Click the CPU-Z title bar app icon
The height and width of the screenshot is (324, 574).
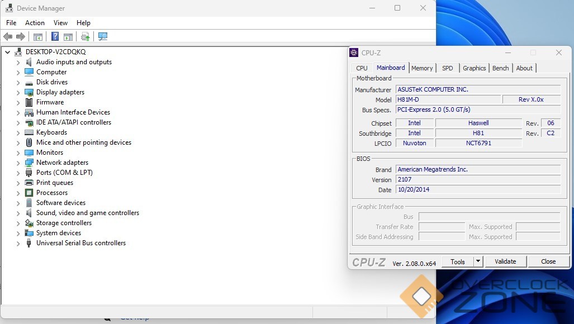click(354, 53)
